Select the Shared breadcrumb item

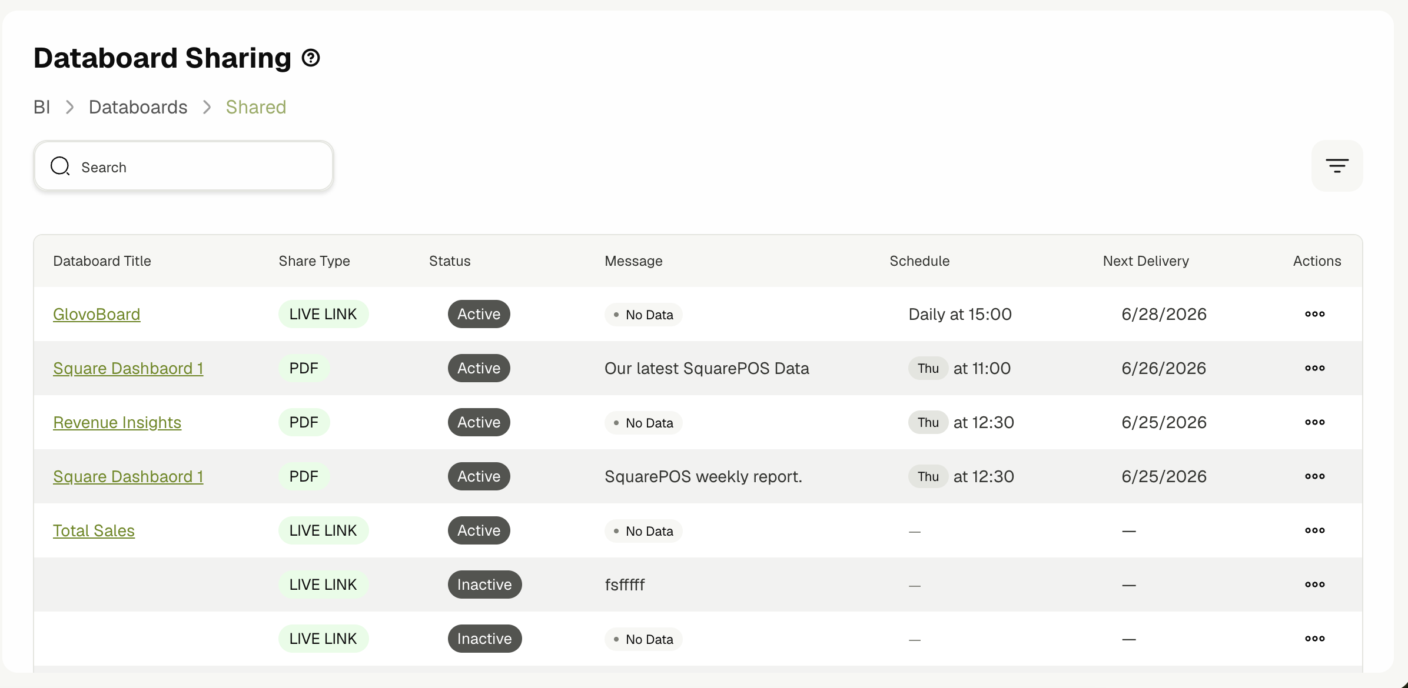click(256, 107)
